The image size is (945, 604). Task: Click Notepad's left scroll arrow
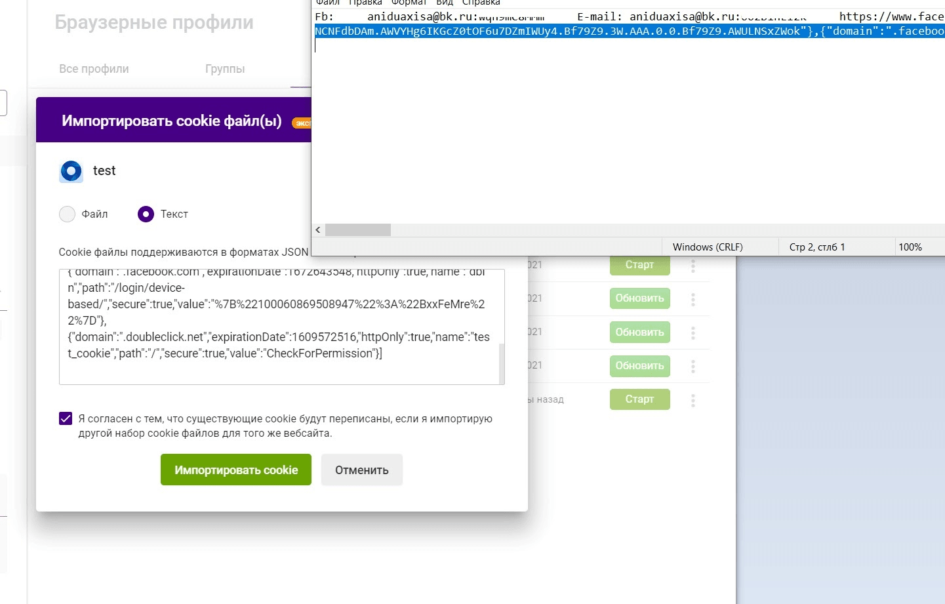(x=318, y=230)
